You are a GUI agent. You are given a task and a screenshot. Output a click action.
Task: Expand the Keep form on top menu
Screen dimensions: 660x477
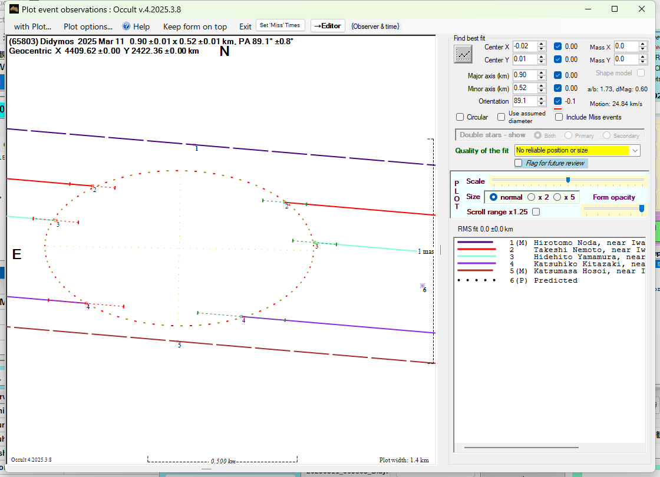point(194,26)
